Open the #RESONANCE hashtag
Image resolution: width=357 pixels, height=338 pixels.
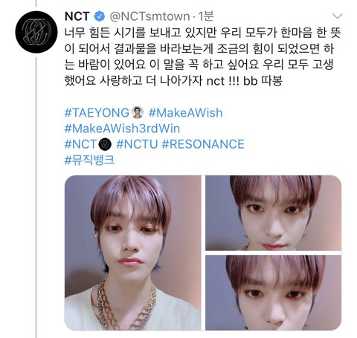pos(203,144)
